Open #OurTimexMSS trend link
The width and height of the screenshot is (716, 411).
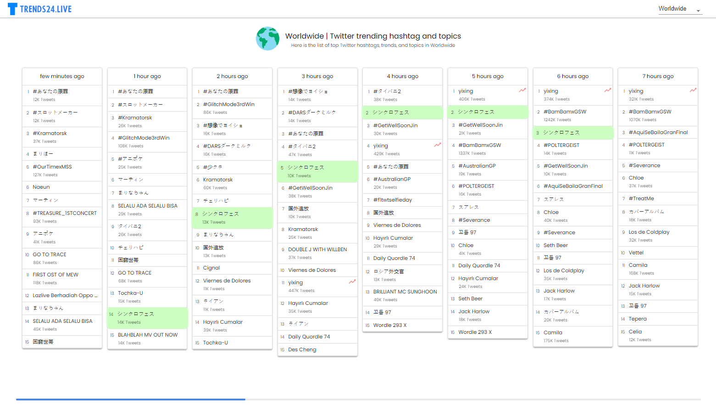(52, 167)
